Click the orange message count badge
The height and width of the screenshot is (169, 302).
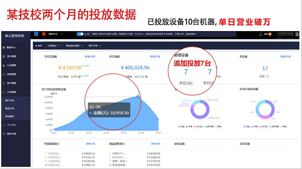(x=270, y=34)
